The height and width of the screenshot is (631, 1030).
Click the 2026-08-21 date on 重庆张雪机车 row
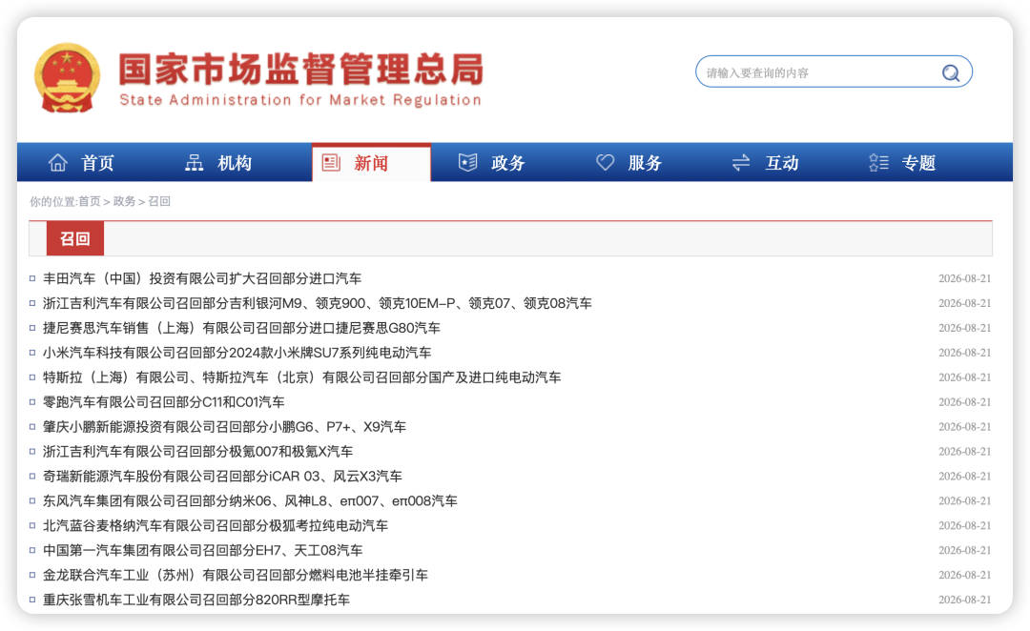(x=964, y=600)
